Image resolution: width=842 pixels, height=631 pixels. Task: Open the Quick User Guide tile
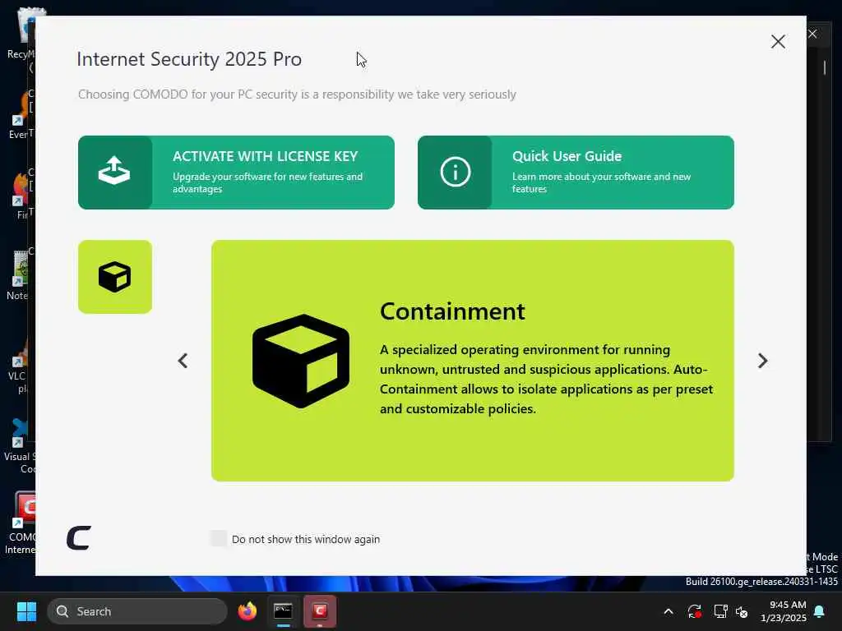pyautogui.click(x=576, y=173)
